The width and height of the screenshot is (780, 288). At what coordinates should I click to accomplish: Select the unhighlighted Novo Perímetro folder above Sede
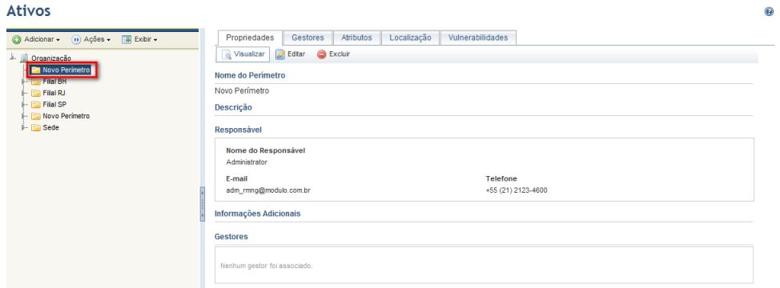pos(66,116)
